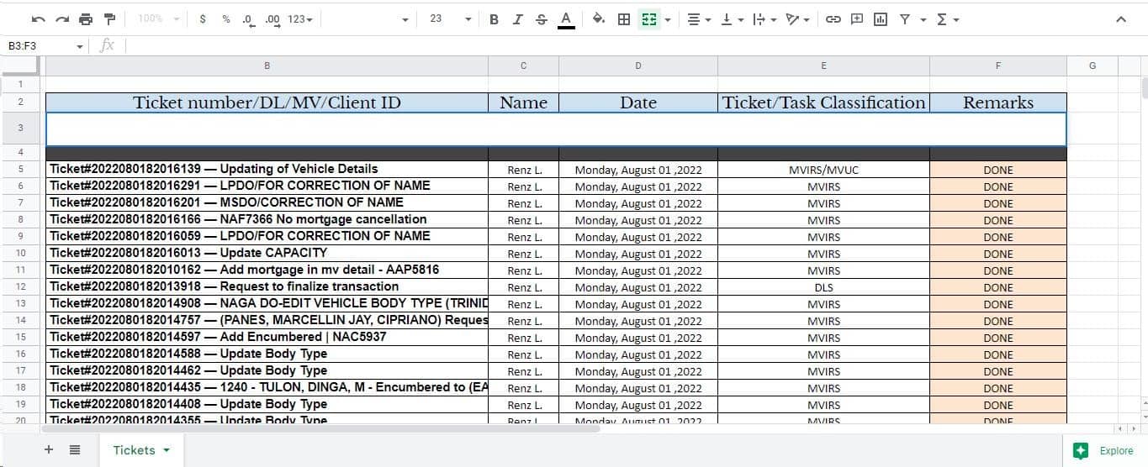
Task: Open more formats 123 dropdown
Action: point(300,18)
